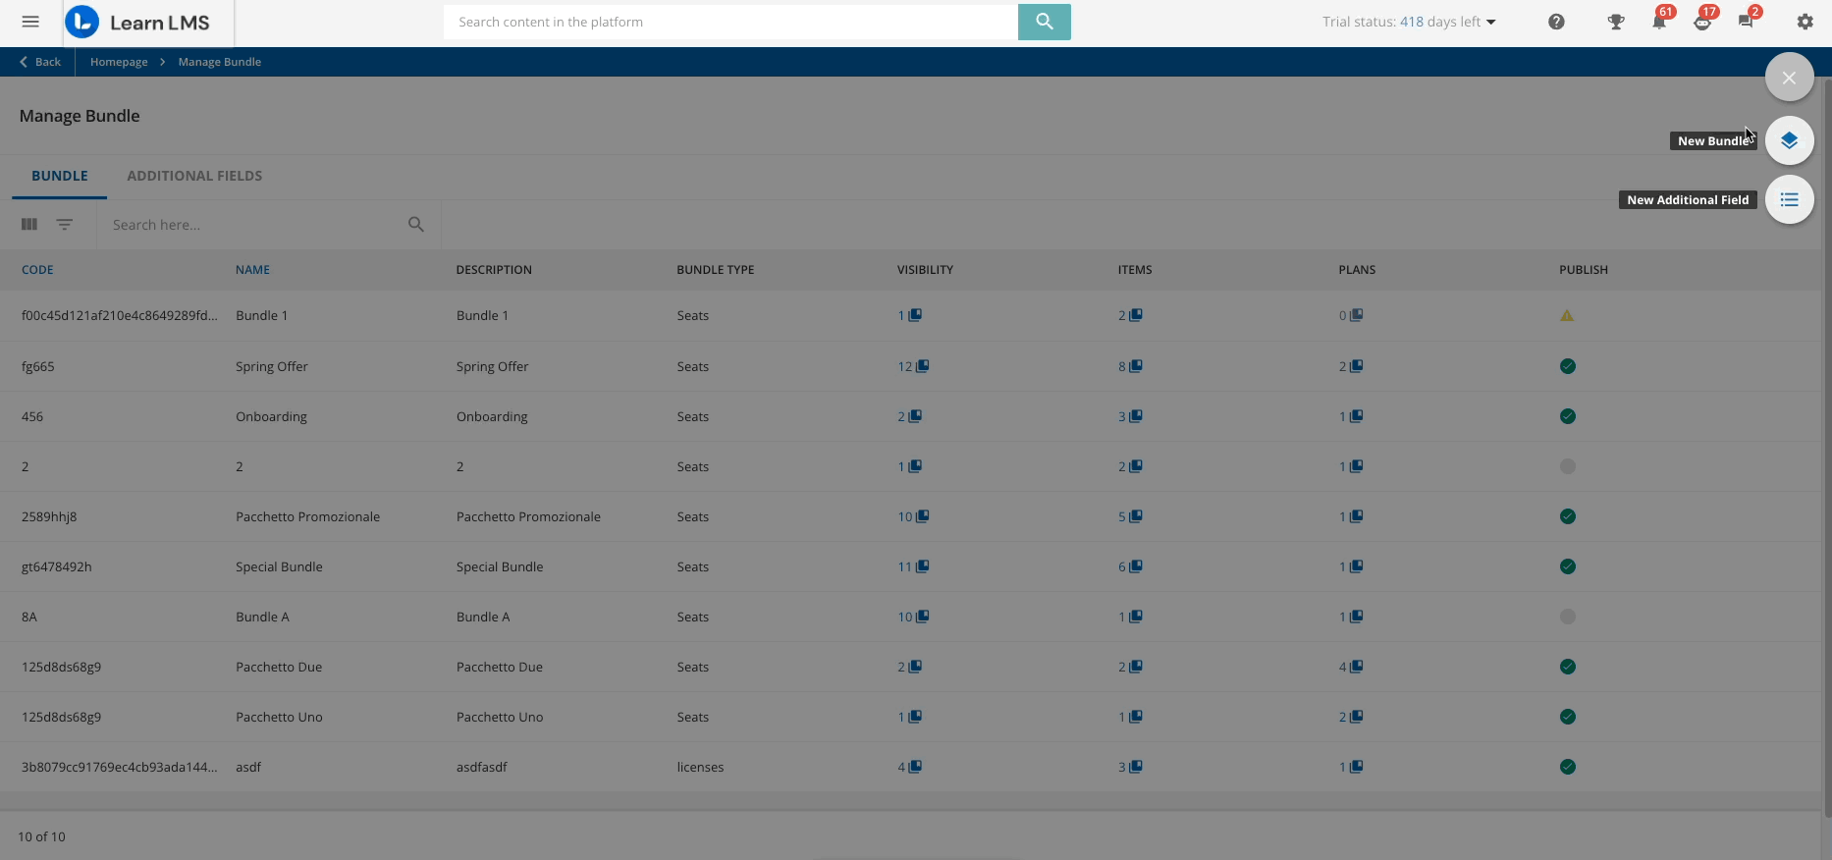
Task: Sort the table by Code column
Action: click(37, 270)
